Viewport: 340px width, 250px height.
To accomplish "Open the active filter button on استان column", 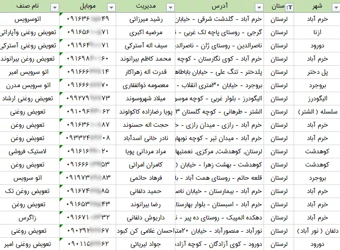I will coord(289,8).
